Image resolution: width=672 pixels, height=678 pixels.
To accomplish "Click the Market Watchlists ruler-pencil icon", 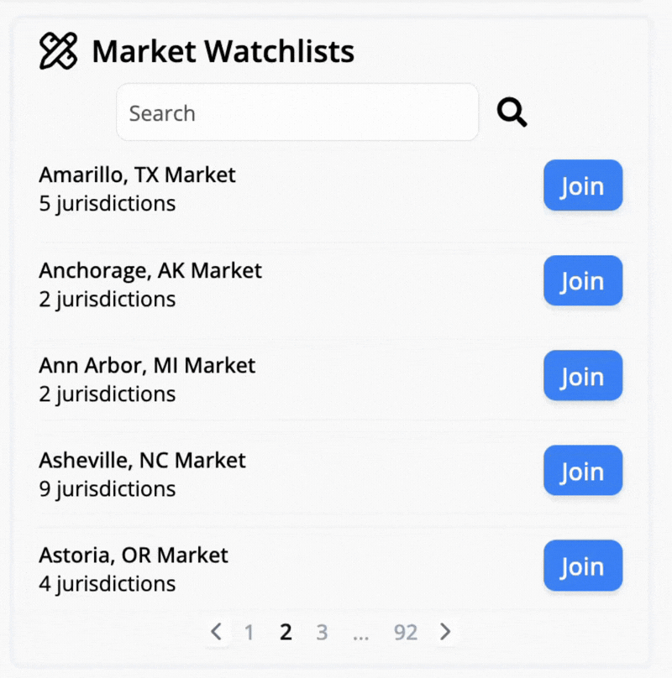I will tap(59, 51).
